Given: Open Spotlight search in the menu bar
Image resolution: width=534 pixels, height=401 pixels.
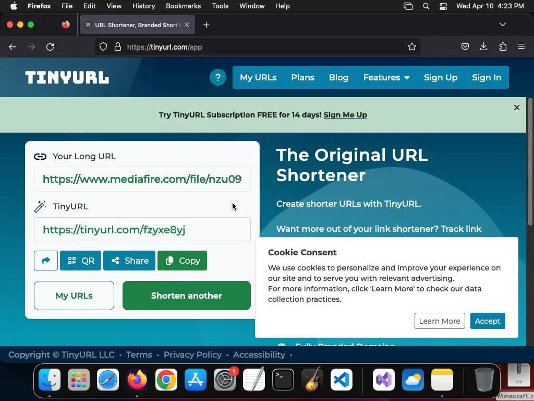Looking at the screenshot, I should [x=426, y=6].
